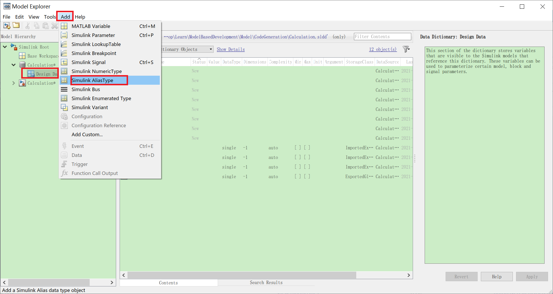This screenshot has width=553, height=294.
Task: Click the filter funnel icon
Action: point(406,49)
